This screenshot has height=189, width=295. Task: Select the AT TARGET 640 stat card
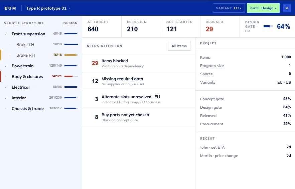pos(102,26)
